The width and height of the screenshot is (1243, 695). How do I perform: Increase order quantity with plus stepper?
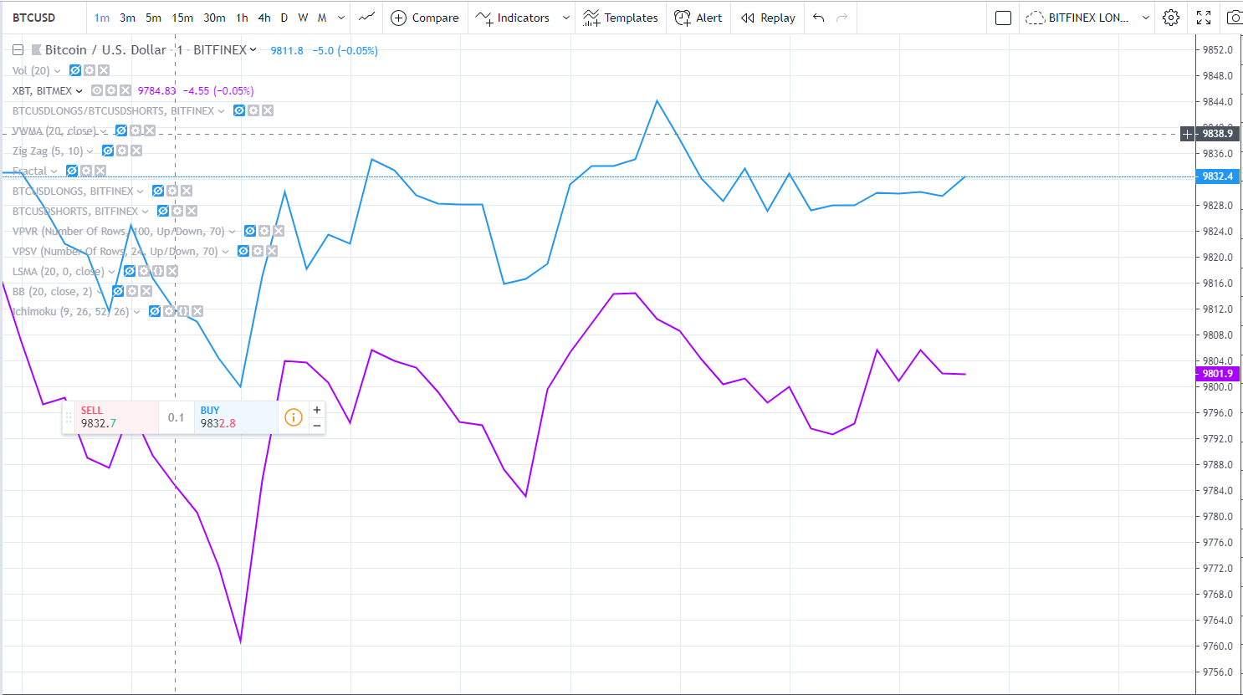point(317,410)
